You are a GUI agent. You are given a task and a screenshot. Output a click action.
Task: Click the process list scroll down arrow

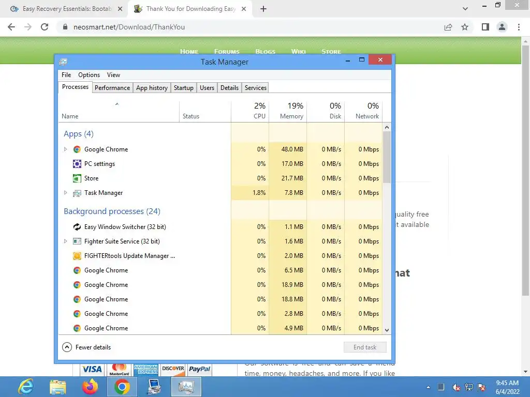click(x=387, y=330)
